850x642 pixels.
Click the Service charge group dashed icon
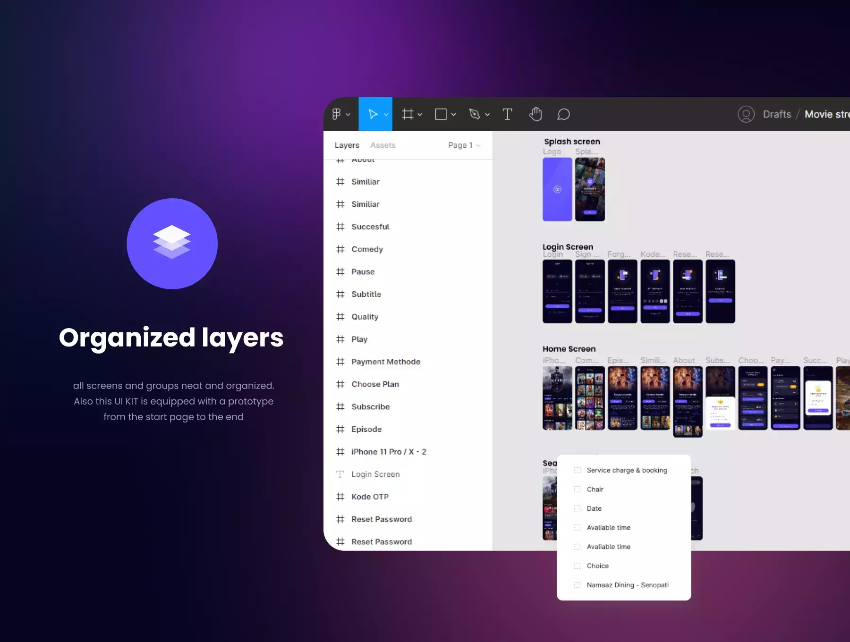point(577,470)
